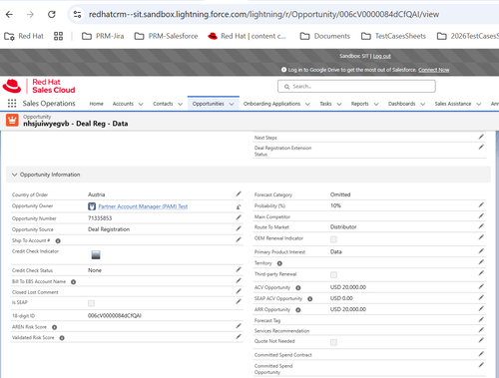This screenshot has height=378, width=499.
Task: Go to the Home tab
Action: click(96, 104)
